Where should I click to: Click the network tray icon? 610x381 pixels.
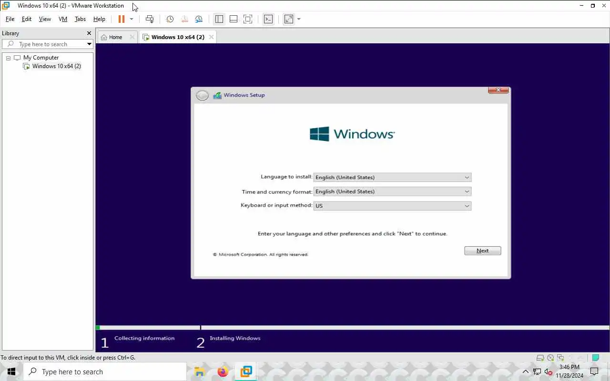click(537, 371)
